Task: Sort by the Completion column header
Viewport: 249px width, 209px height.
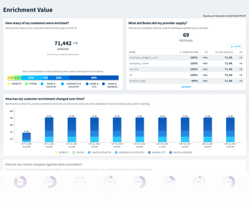Action: (x=189, y=52)
